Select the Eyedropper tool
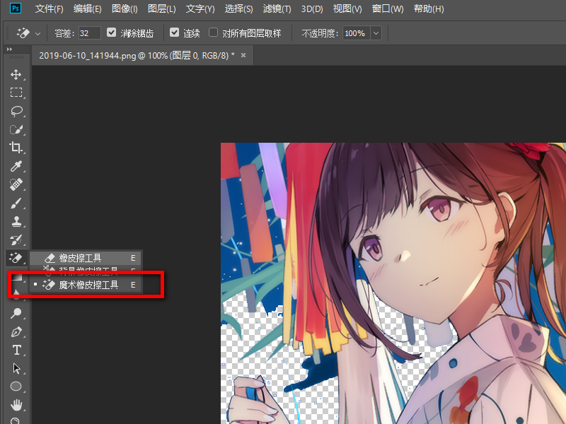This screenshot has width=566, height=424. click(x=16, y=166)
